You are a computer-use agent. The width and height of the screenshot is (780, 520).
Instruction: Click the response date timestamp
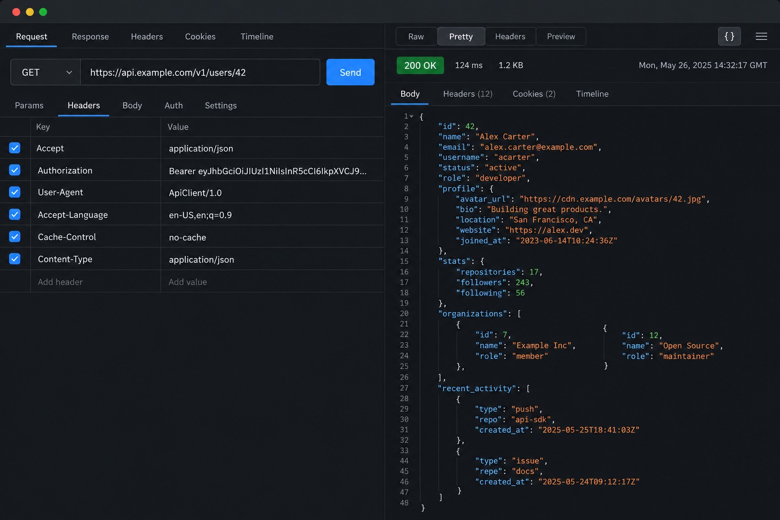(x=703, y=66)
